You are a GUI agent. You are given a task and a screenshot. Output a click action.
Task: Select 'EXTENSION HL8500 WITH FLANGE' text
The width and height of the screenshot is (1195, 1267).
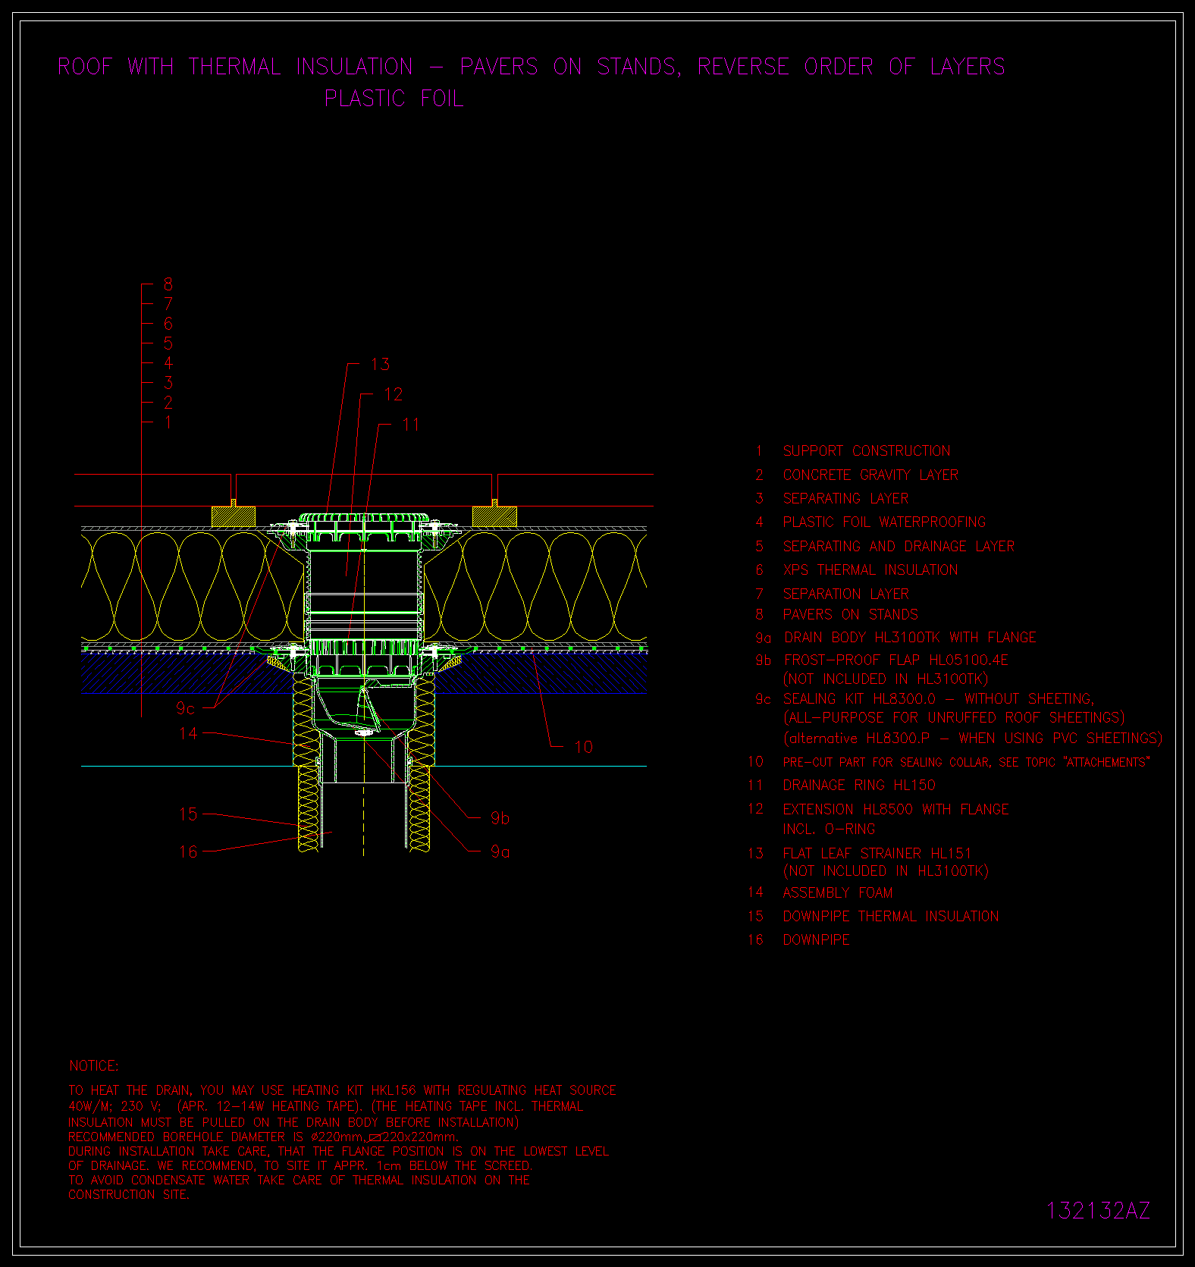pyautogui.click(x=895, y=810)
